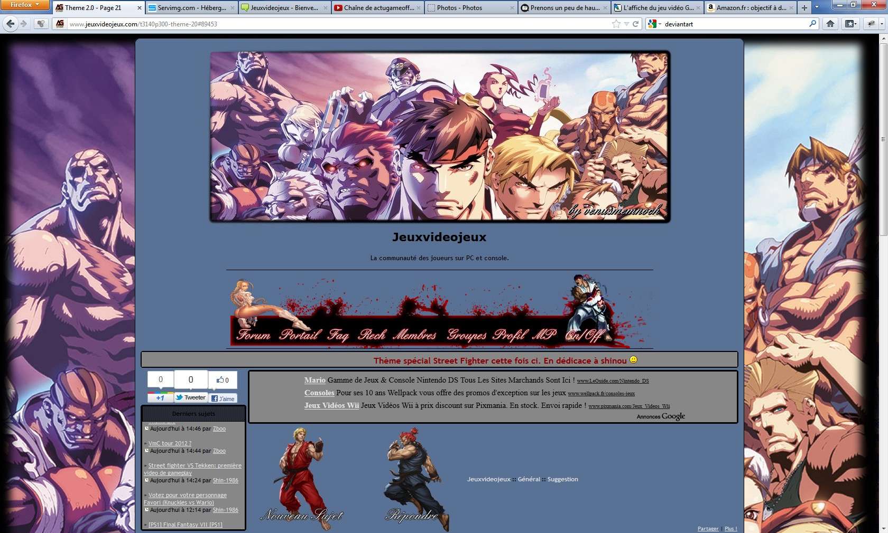Click the Tweeter share button
This screenshot has width=888, height=533.
point(190,398)
